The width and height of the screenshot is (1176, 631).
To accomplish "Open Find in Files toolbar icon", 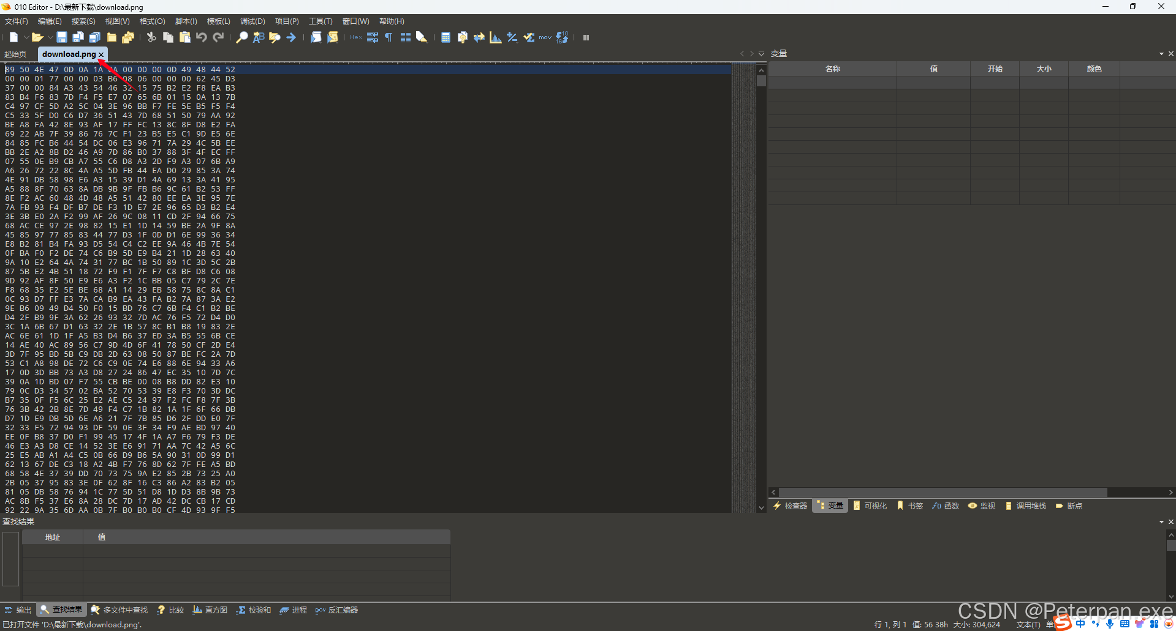I will pyautogui.click(x=275, y=37).
